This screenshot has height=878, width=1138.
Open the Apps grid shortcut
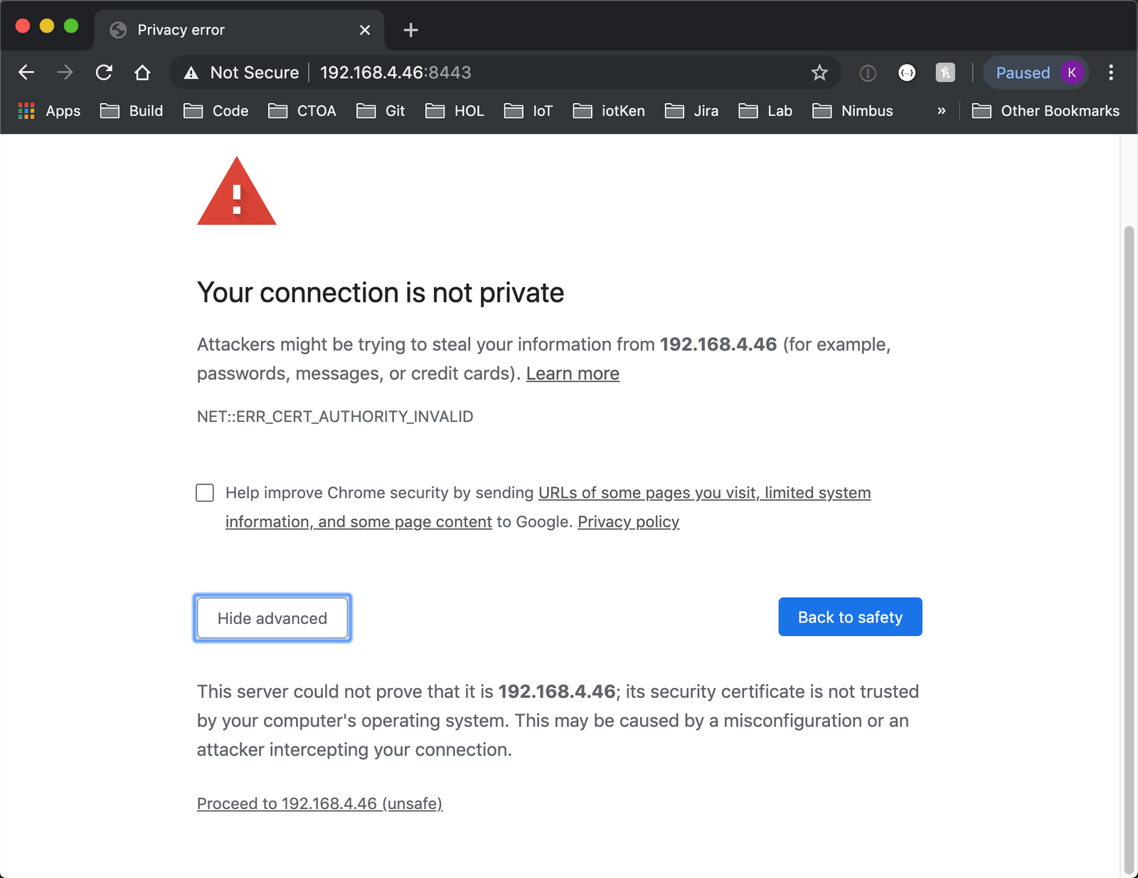48,111
